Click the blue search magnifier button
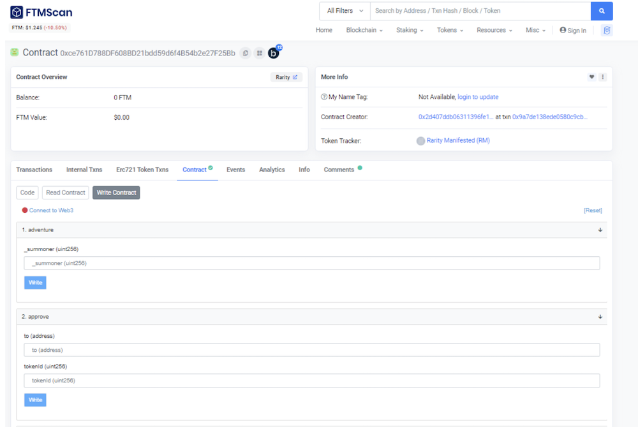Viewport: 638px width, 427px height. tap(602, 11)
